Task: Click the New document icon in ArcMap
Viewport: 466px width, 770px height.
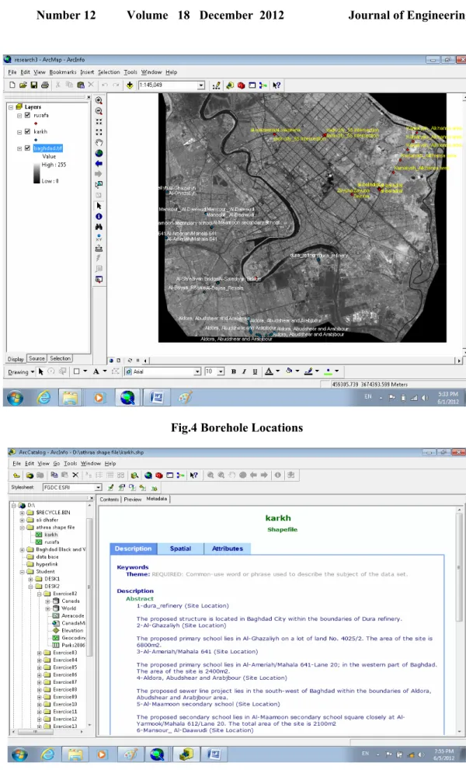Action: pyautogui.click(x=12, y=85)
